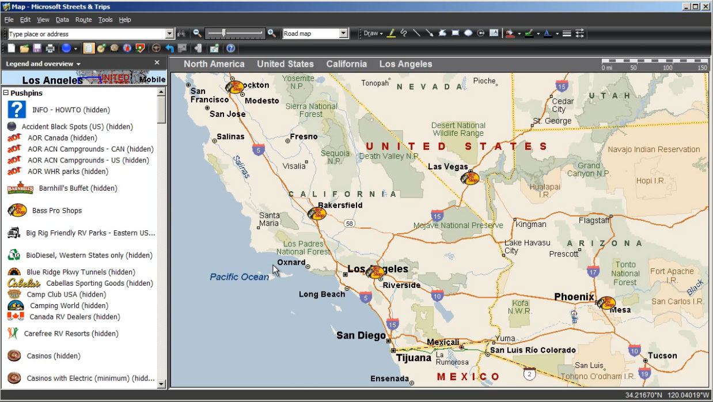Click the zoom level slider handle
The height and width of the screenshot is (402, 713).
tap(223, 33)
